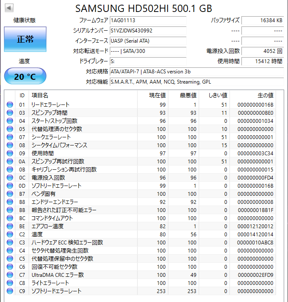Click the transfer mode field SATA/300

[148, 51]
